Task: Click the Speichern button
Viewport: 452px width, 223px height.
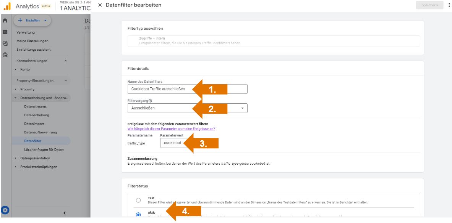Action: 429,5
